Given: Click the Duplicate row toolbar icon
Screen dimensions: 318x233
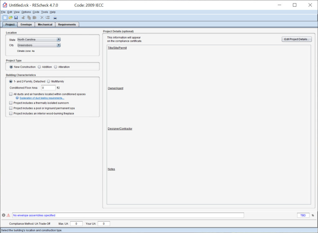Looking at the screenshot, I should 48,18.
